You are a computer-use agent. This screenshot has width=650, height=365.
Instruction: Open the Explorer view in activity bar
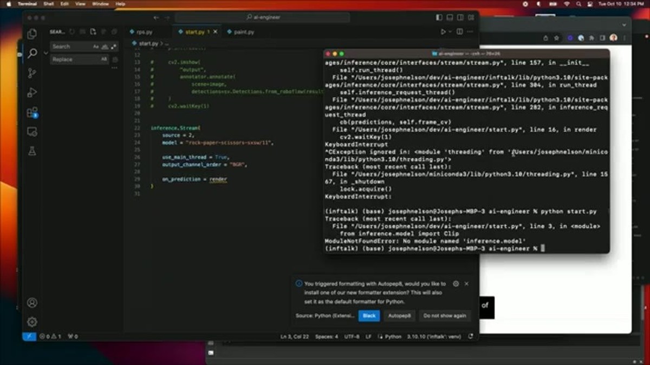32,34
